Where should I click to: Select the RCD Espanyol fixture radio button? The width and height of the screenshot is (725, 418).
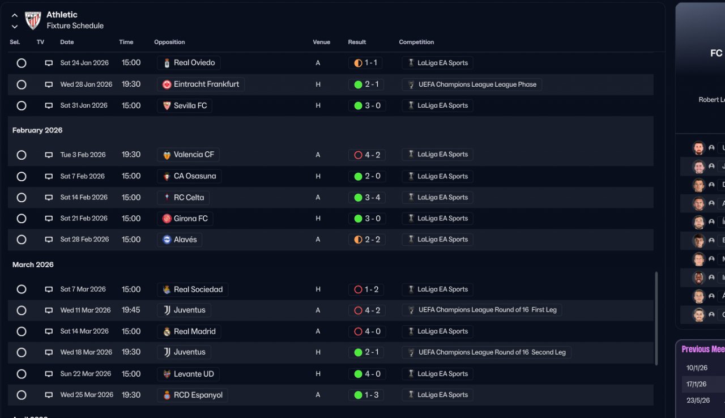click(x=22, y=395)
